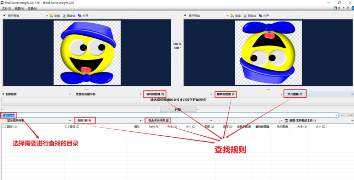
Task: Click the ... browse folder button
Action: (x=342, y=115)
